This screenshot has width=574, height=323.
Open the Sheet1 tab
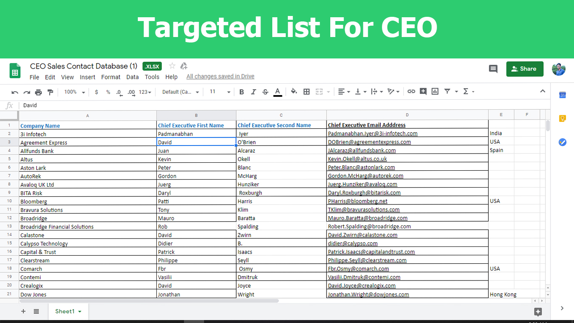[68, 311]
